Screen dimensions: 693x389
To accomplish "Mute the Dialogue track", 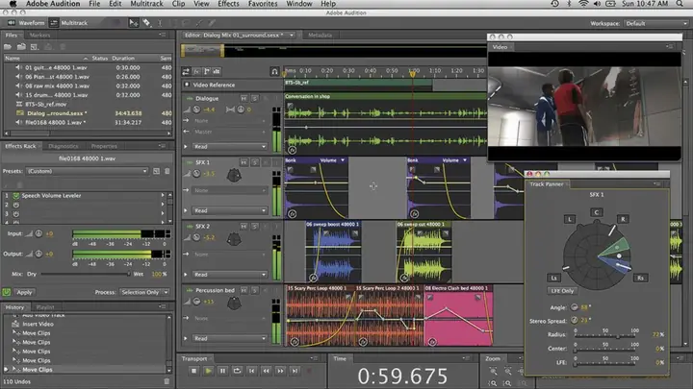I will [244, 98].
